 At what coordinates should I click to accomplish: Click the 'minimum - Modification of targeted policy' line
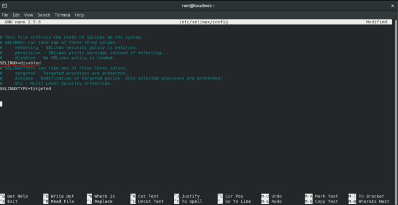coord(111,78)
